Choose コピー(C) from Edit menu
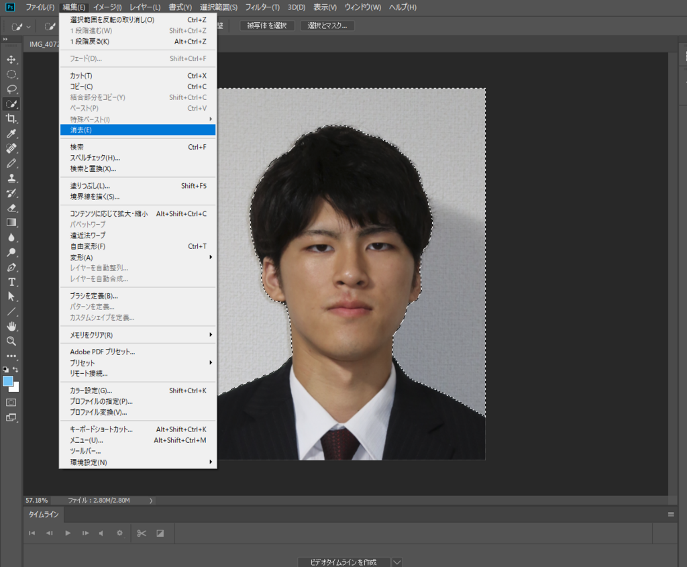The width and height of the screenshot is (687, 567). [x=138, y=87]
